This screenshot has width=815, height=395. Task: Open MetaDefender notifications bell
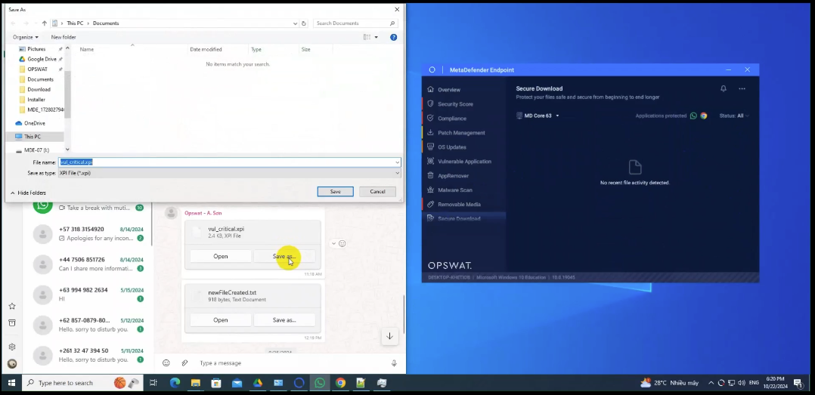pyautogui.click(x=723, y=89)
